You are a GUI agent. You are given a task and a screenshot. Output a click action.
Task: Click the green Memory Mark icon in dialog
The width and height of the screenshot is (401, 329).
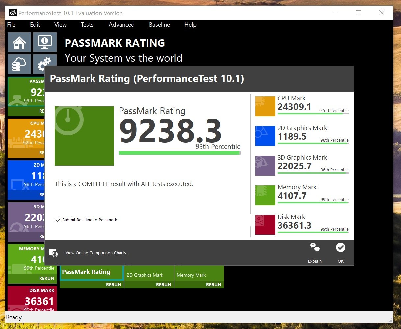coord(265,195)
